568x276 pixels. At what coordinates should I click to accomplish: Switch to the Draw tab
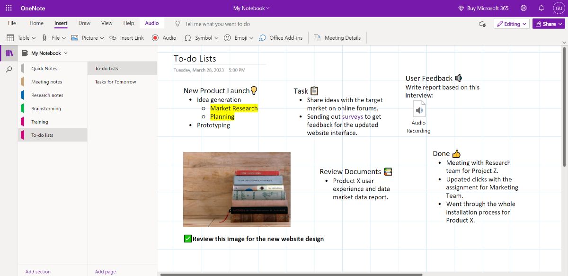click(84, 23)
